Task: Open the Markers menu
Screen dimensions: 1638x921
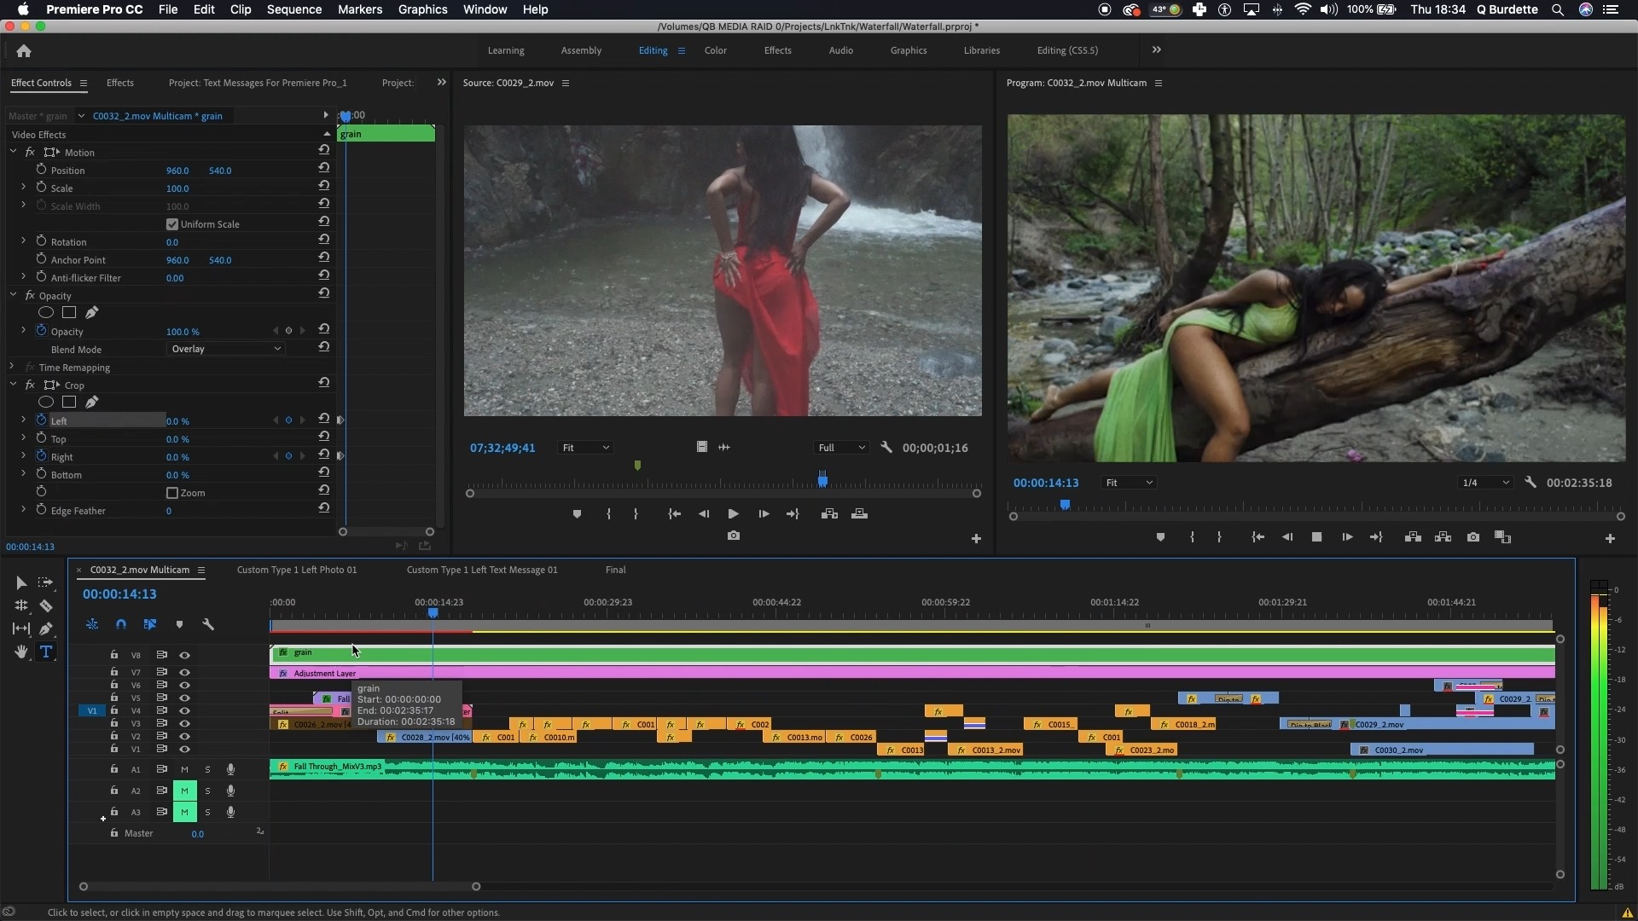Action: [x=360, y=9]
